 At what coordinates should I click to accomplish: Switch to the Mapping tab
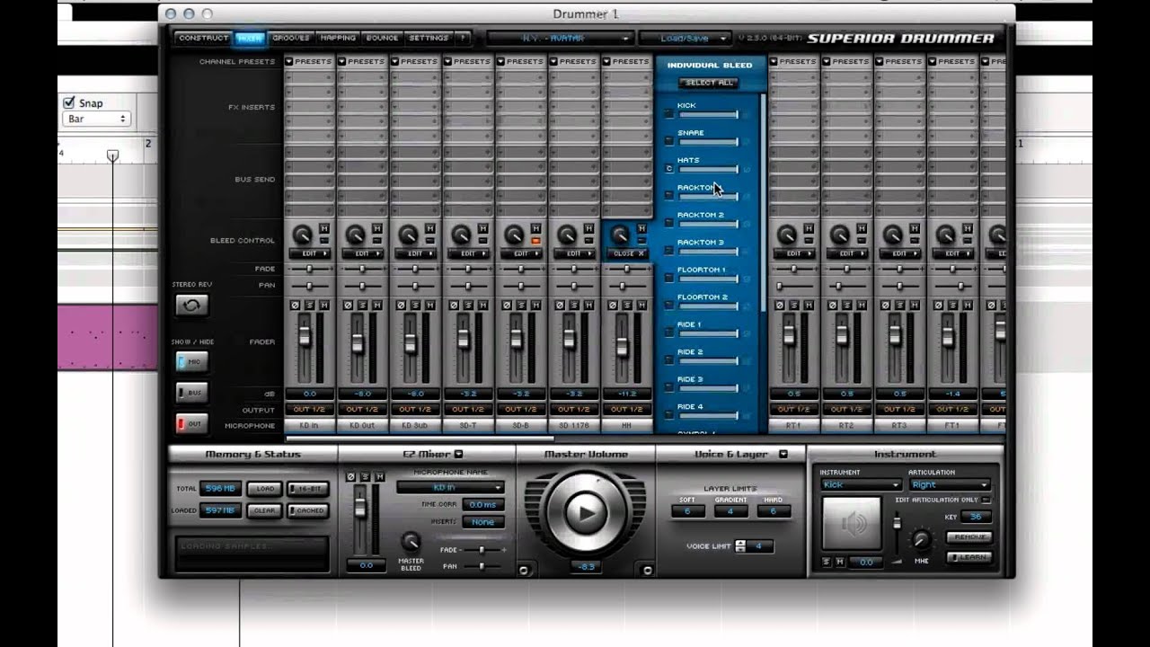tap(338, 38)
